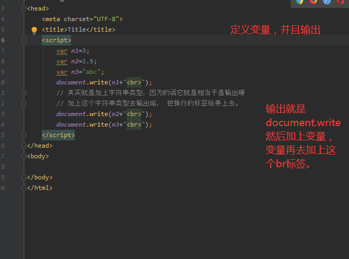Fold the first comment line marker
Screen dimensions: 349x259
tap(24, 93)
